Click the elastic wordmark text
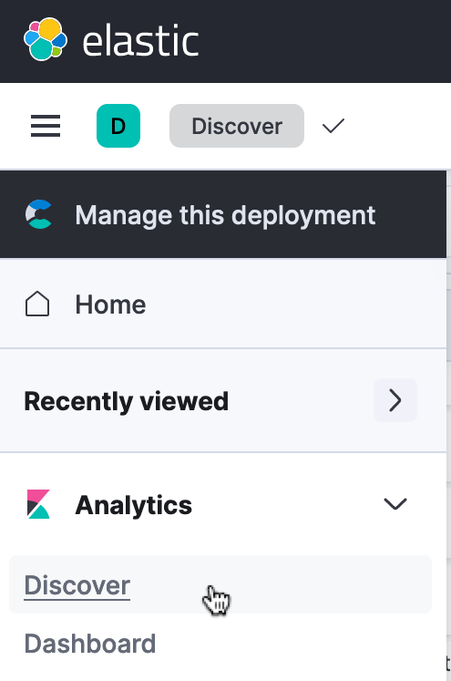451x681 pixels. [x=140, y=40]
